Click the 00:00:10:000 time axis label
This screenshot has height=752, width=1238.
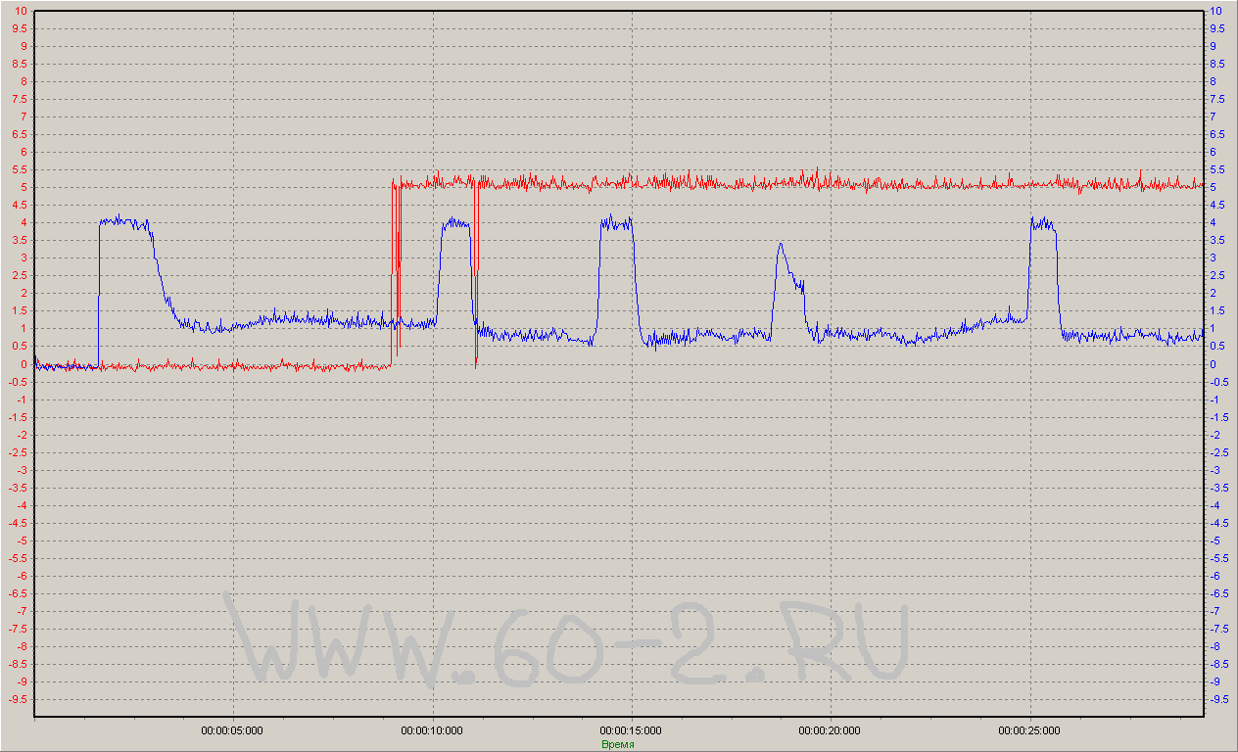432,730
